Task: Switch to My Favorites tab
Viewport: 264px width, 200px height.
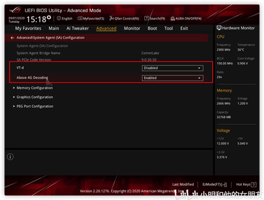Action: [28, 28]
